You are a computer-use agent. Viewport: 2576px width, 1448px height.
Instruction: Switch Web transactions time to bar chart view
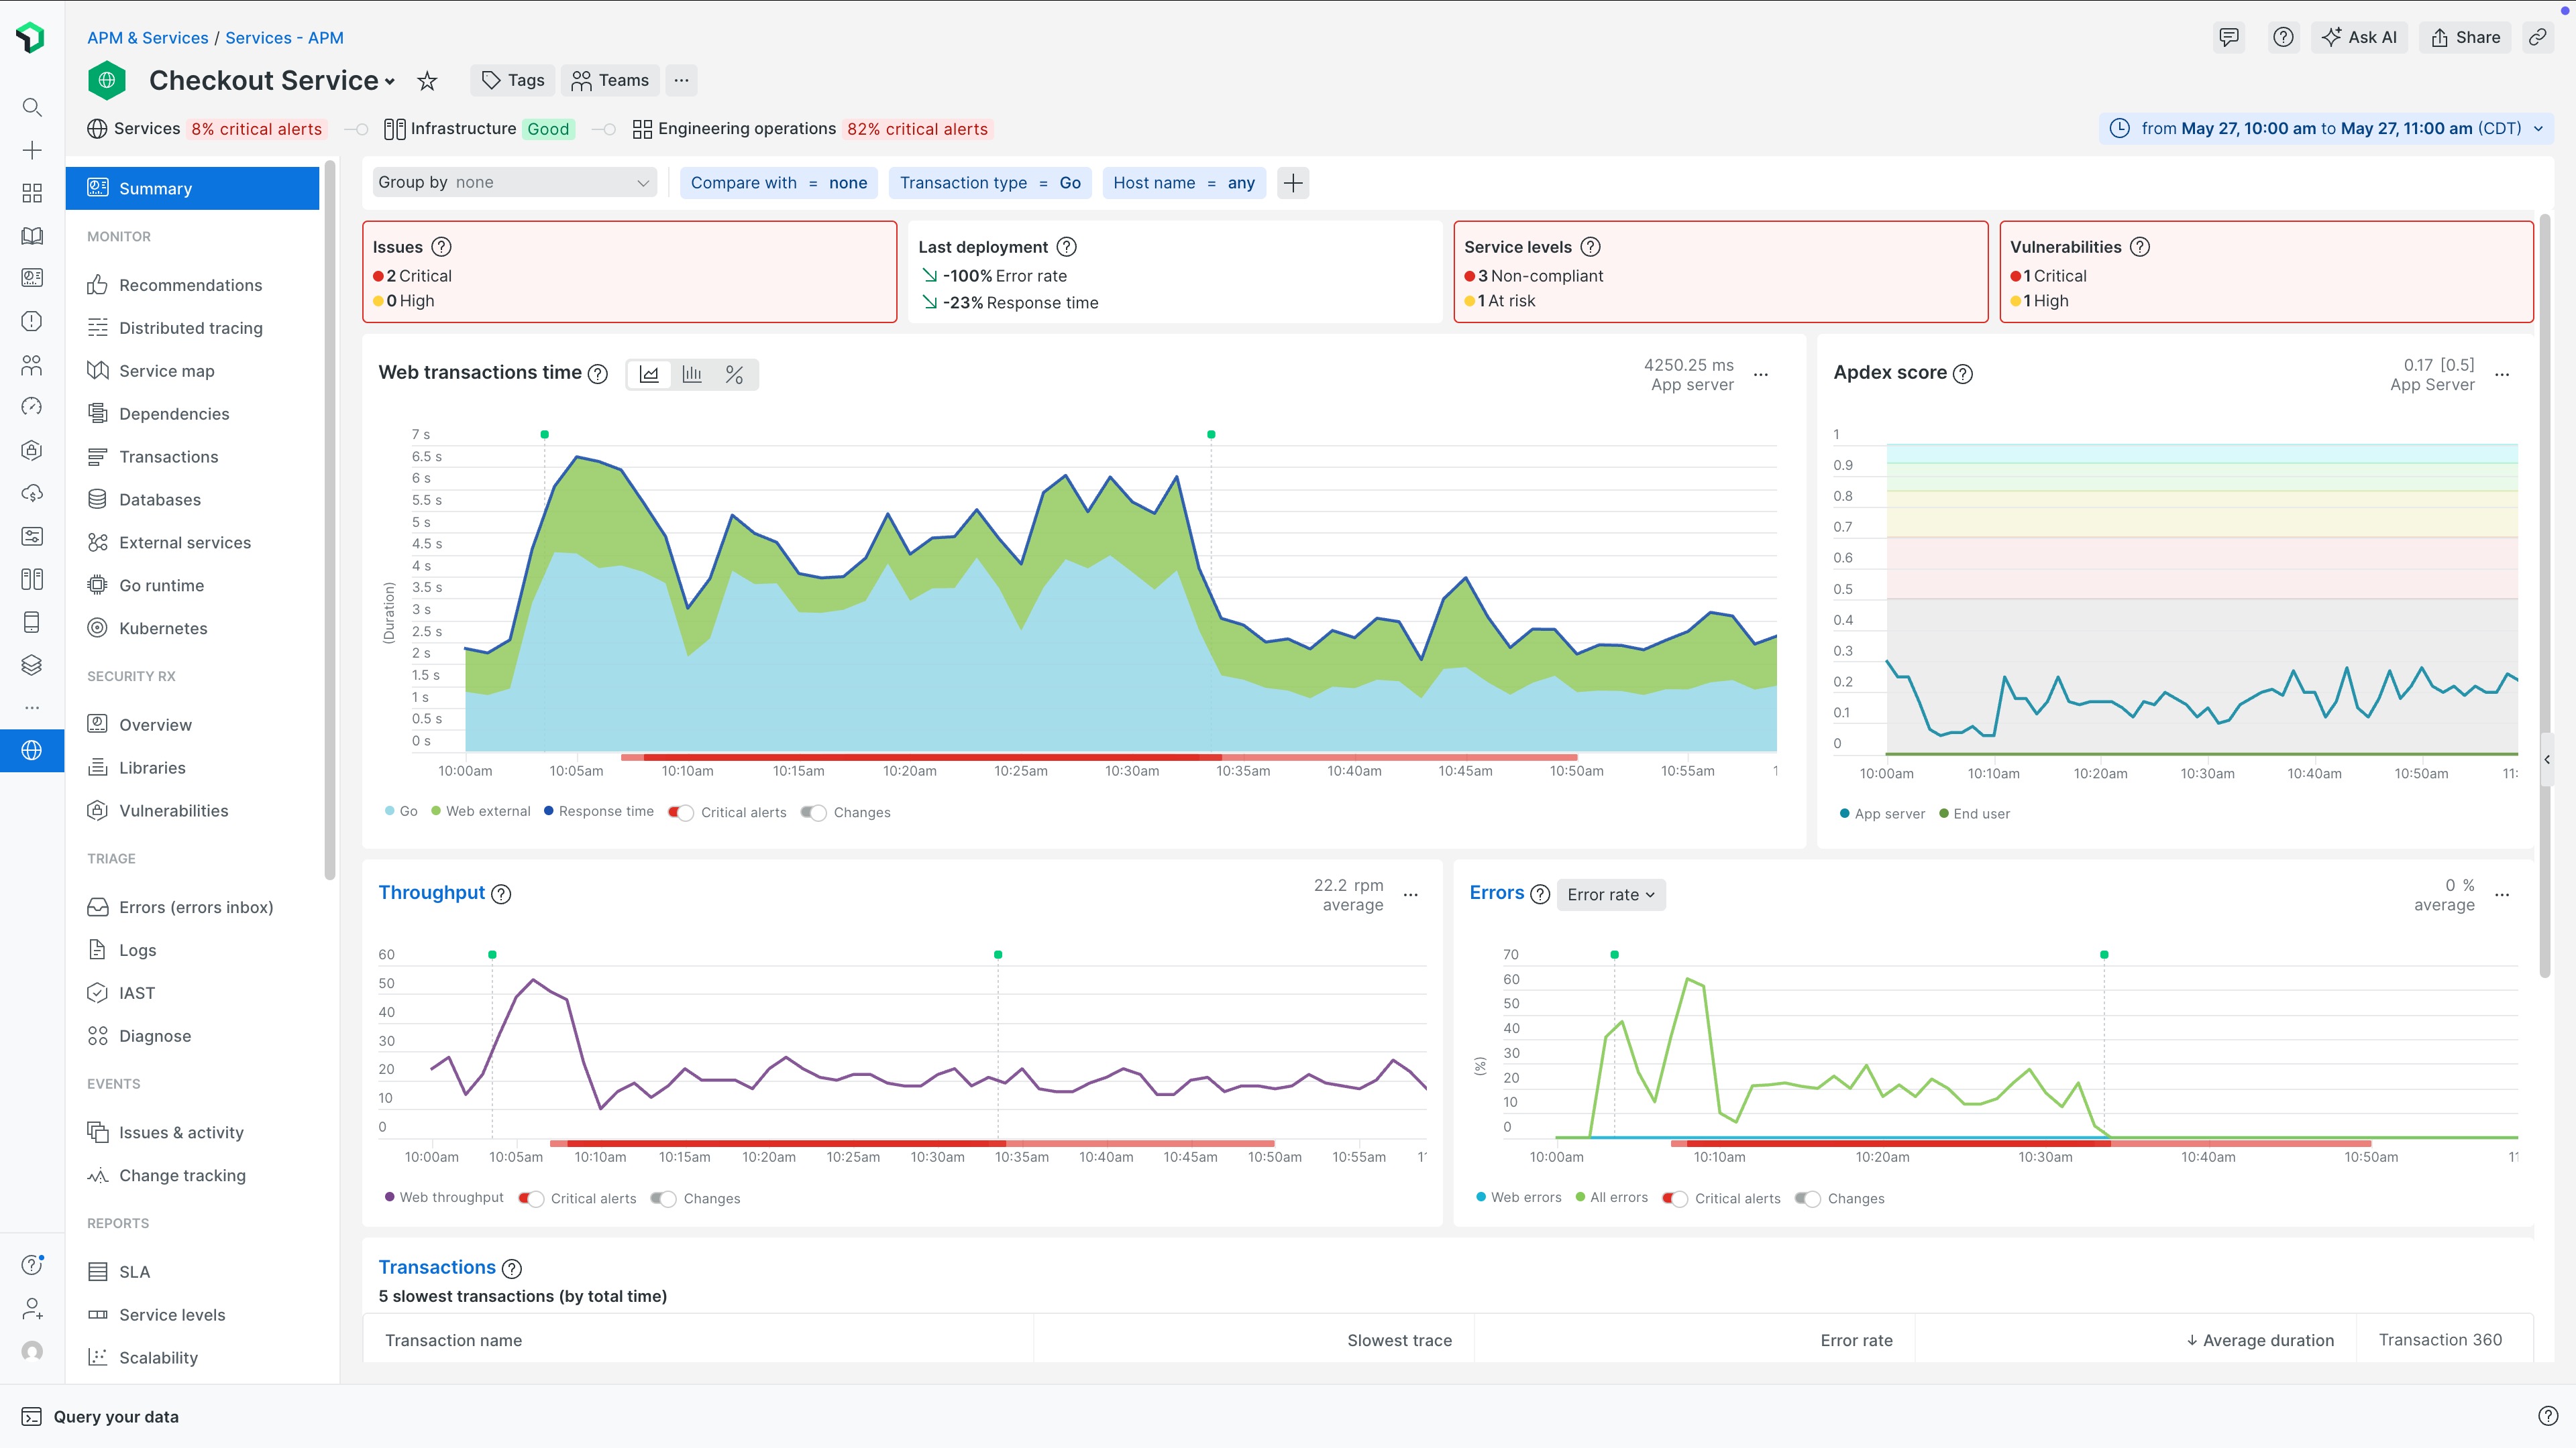pos(691,374)
